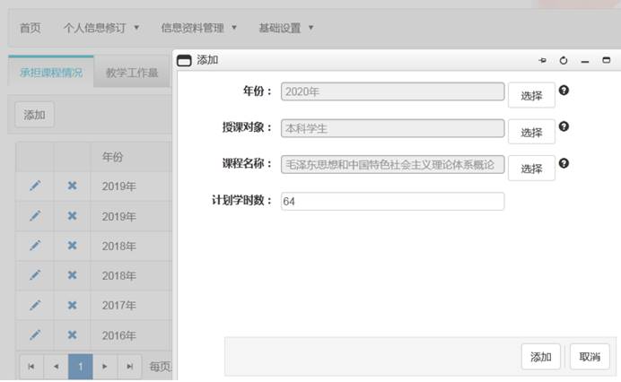The width and height of the screenshot is (621, 382).
Task: Click the edit pencil for the 2017年 row
Action: (x=35, y=305)
